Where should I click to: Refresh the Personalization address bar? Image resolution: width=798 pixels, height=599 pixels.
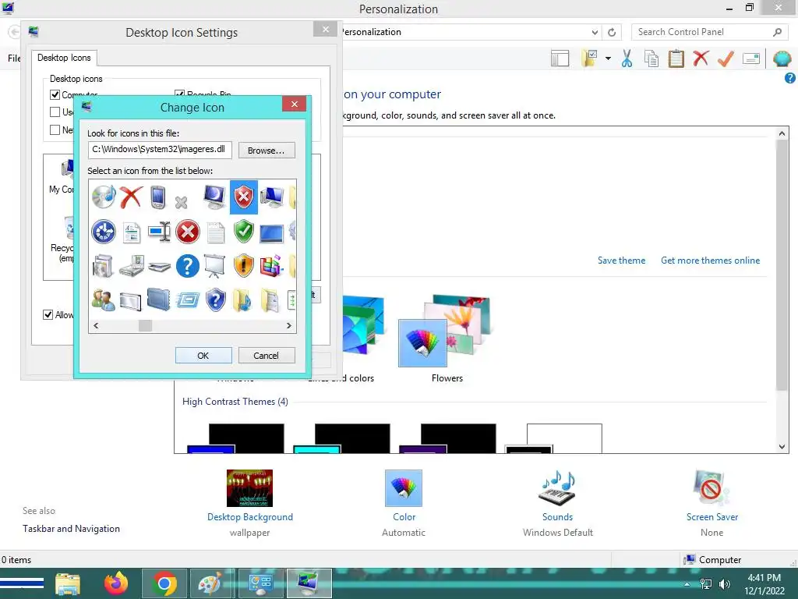[612, 32]
